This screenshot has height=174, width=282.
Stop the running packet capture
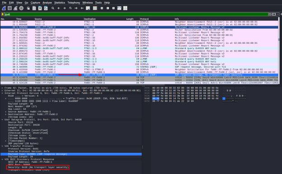[9, 8]
